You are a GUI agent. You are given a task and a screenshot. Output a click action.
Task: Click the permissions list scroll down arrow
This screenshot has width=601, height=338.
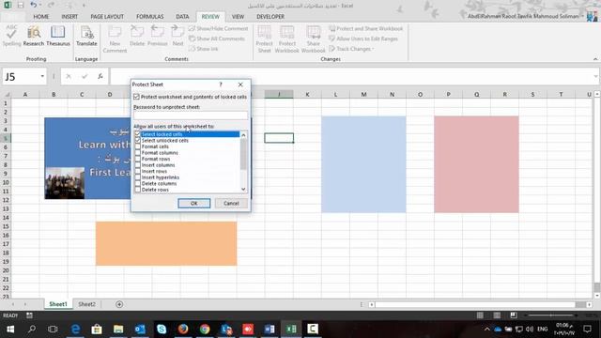[243, 190]
